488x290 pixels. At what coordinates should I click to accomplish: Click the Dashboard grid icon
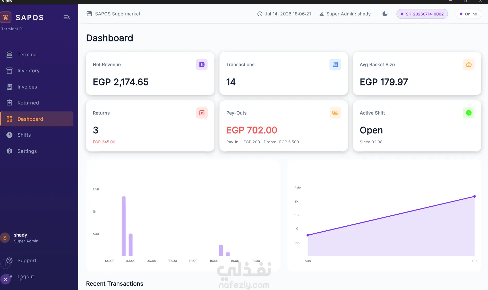tap(10, 119)
